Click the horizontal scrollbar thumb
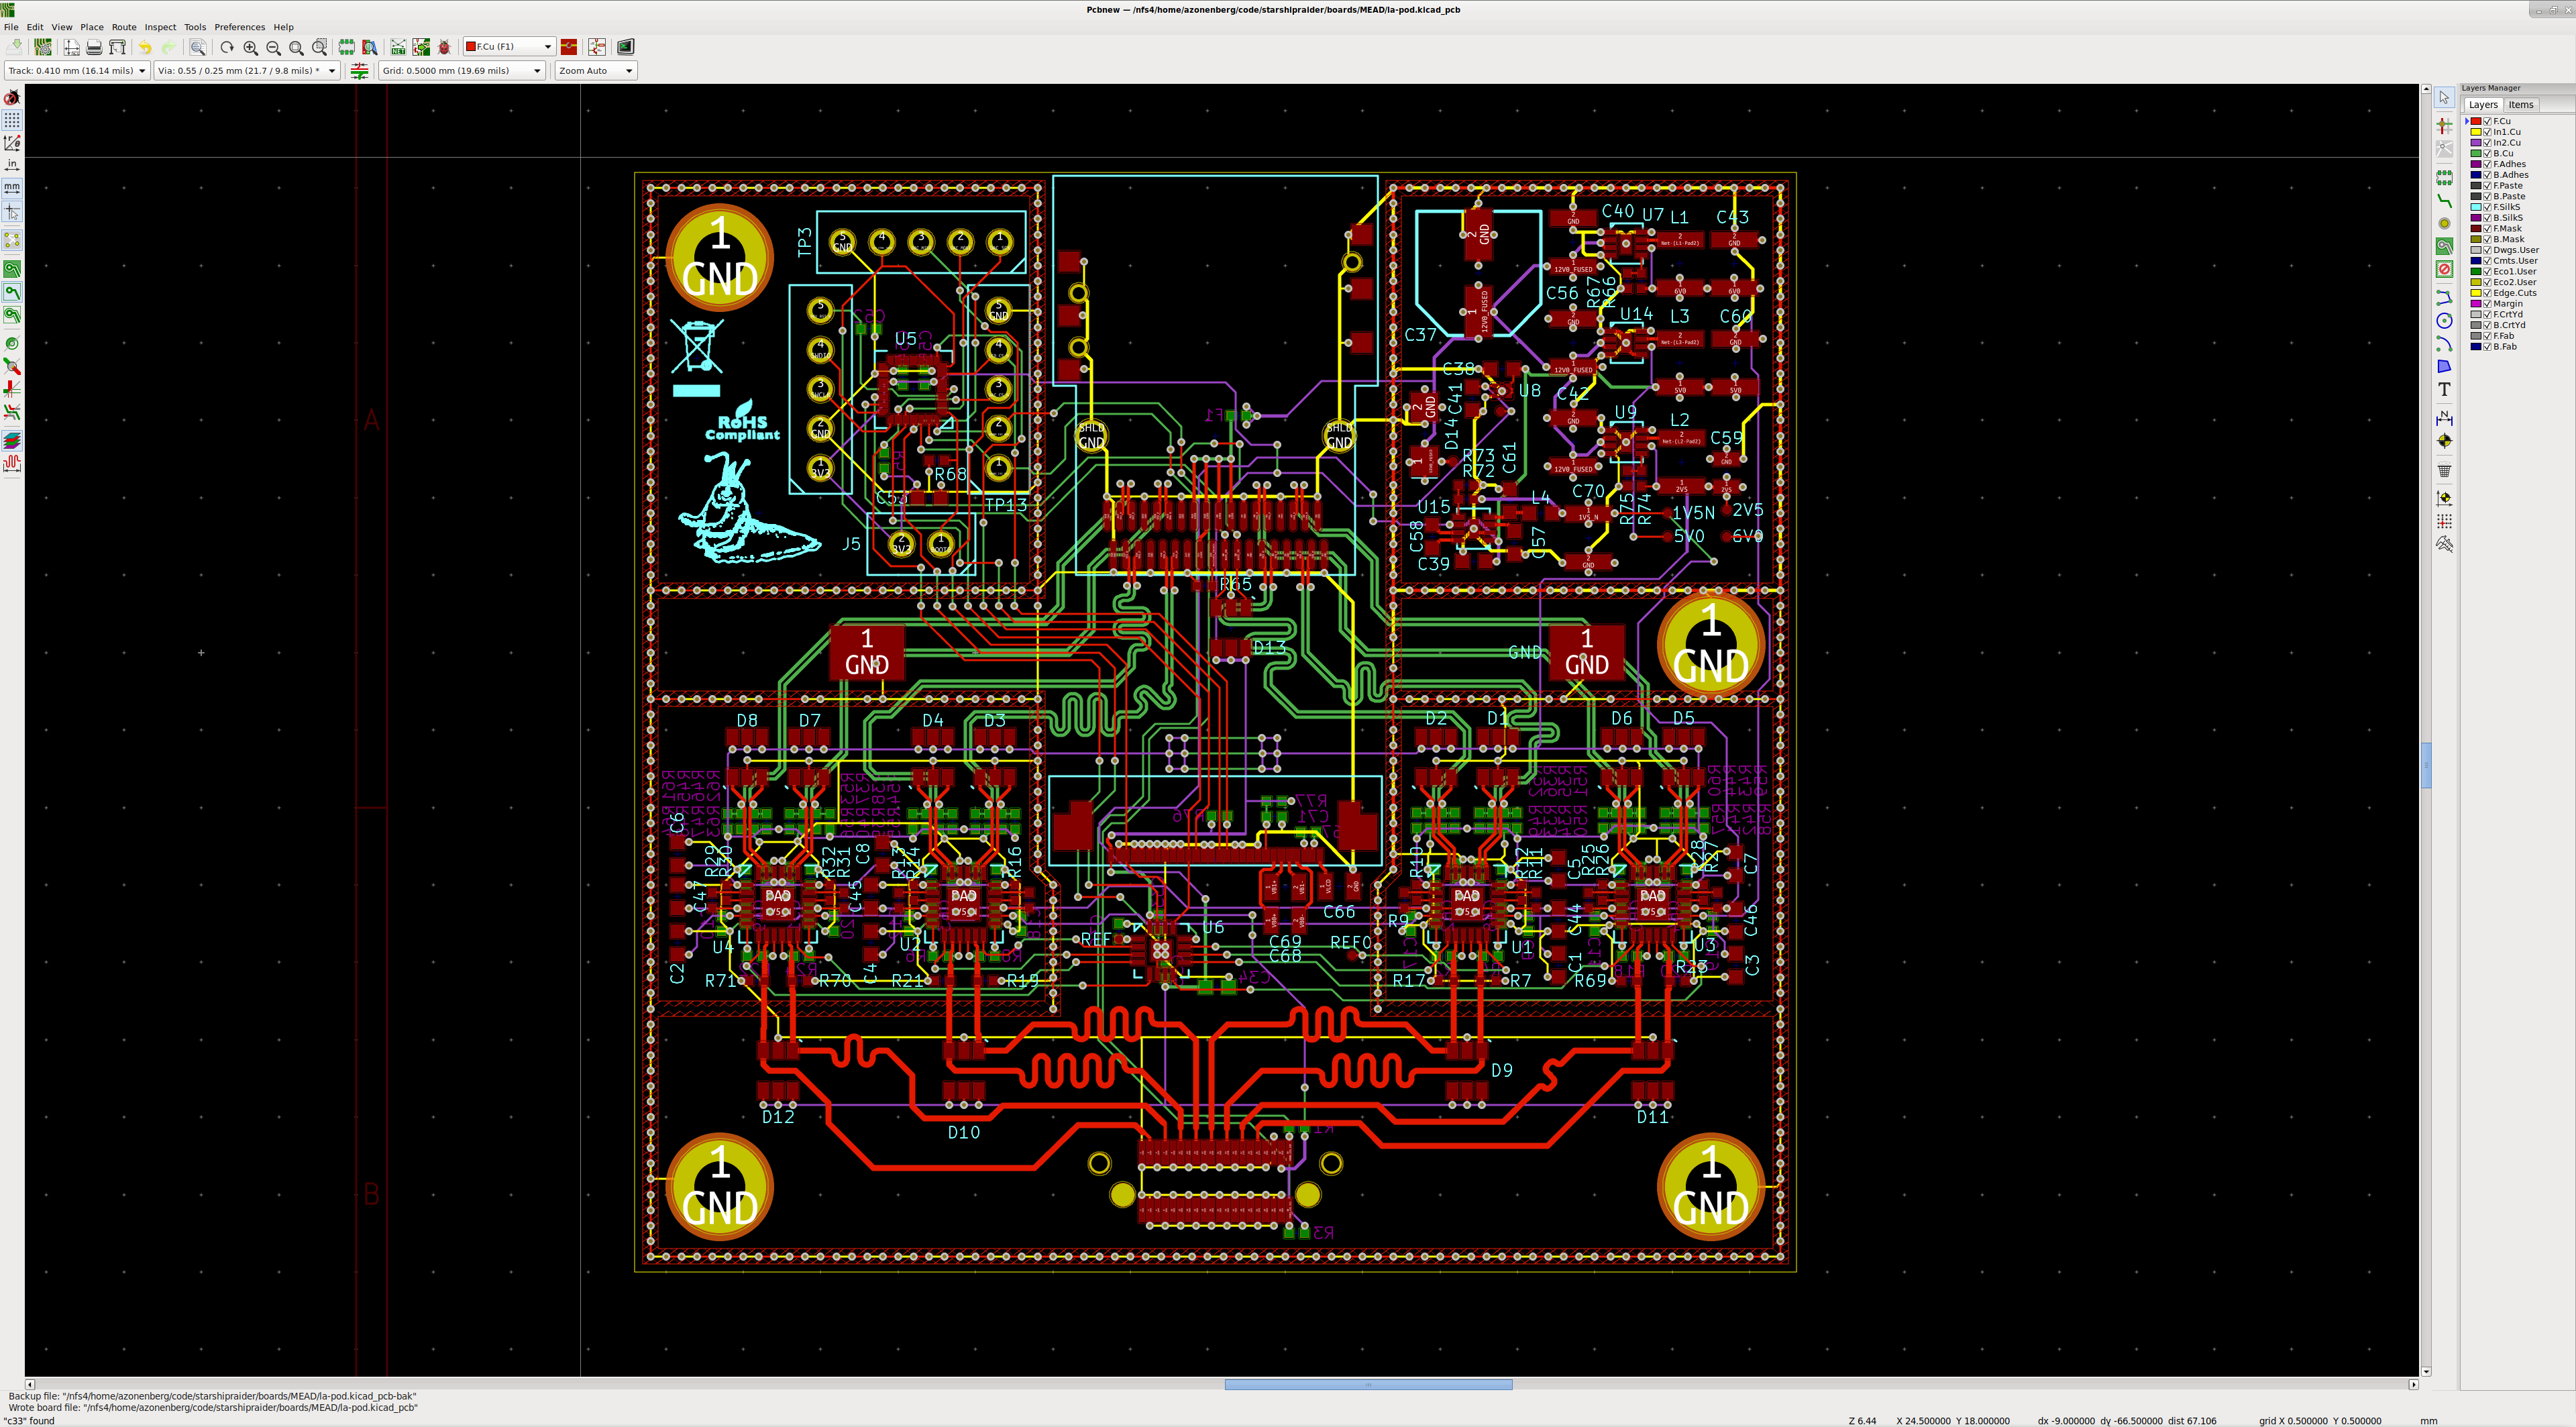This screenshot has height=1427, width=2576. click(x=1368, y=1385)
